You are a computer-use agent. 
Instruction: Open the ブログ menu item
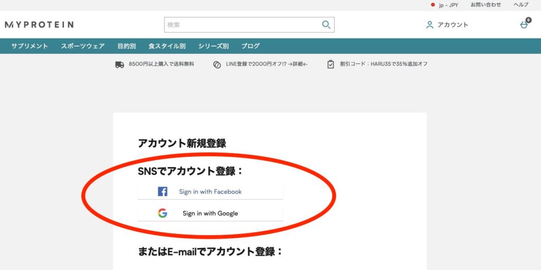click(x=250, y=46)
